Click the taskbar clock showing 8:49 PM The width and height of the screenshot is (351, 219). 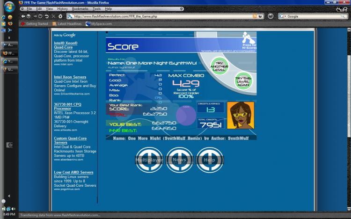pos(9,214)
